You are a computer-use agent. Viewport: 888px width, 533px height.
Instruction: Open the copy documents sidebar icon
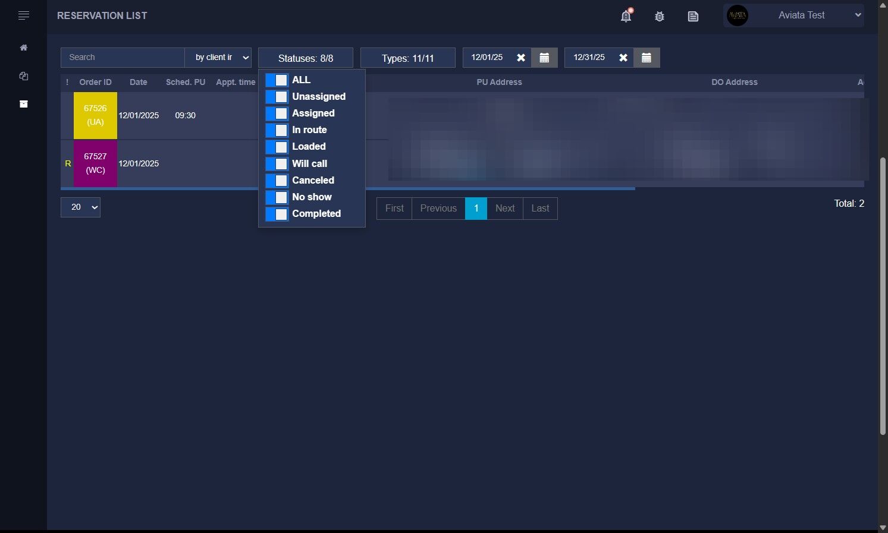click(24, 76)
